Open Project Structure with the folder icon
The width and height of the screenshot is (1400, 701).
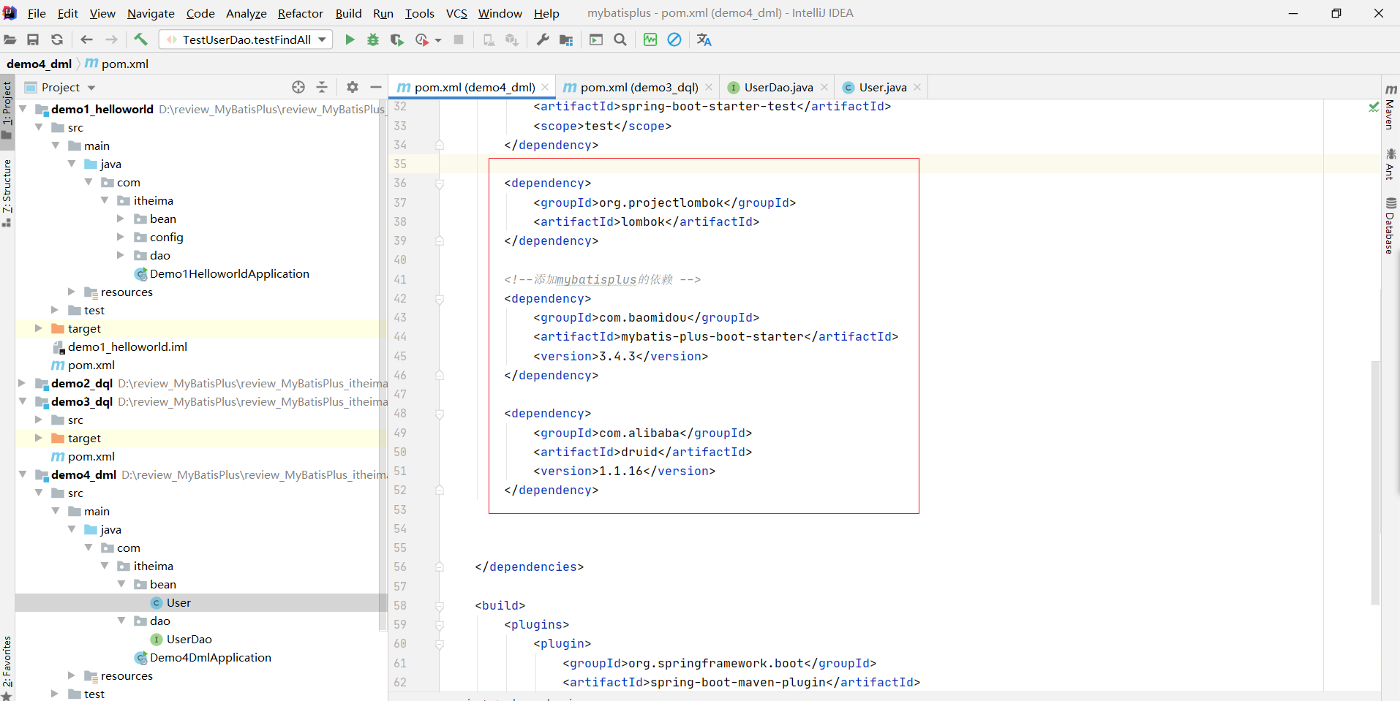pos(566,39)
